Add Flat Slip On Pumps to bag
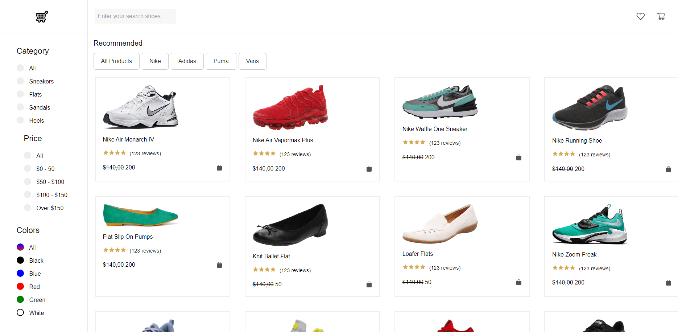678x332 pixels. tap(219, 265)
